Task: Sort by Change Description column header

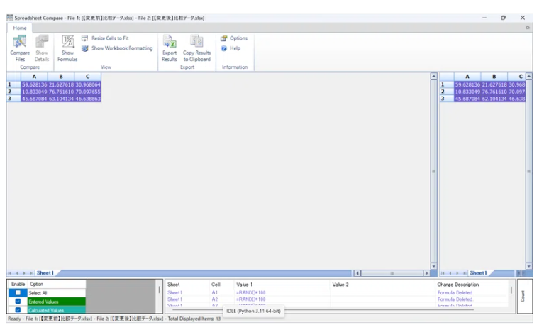Action: (472, 285)
